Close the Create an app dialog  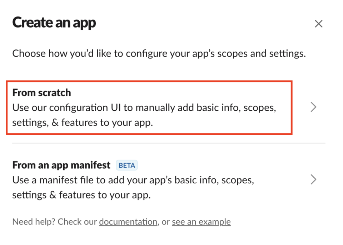pos(318,24)
